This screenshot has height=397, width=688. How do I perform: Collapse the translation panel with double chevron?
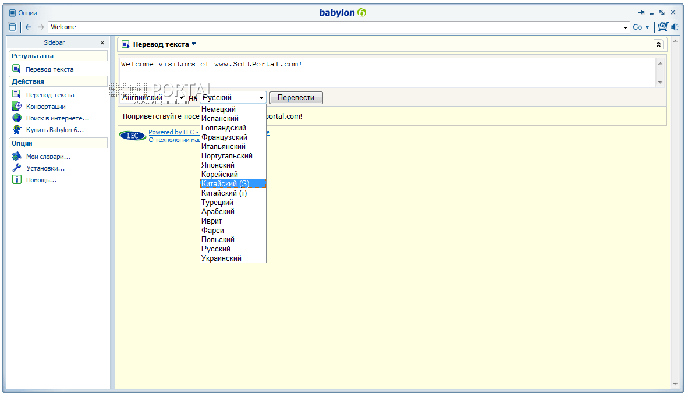(x=658, y=44)
